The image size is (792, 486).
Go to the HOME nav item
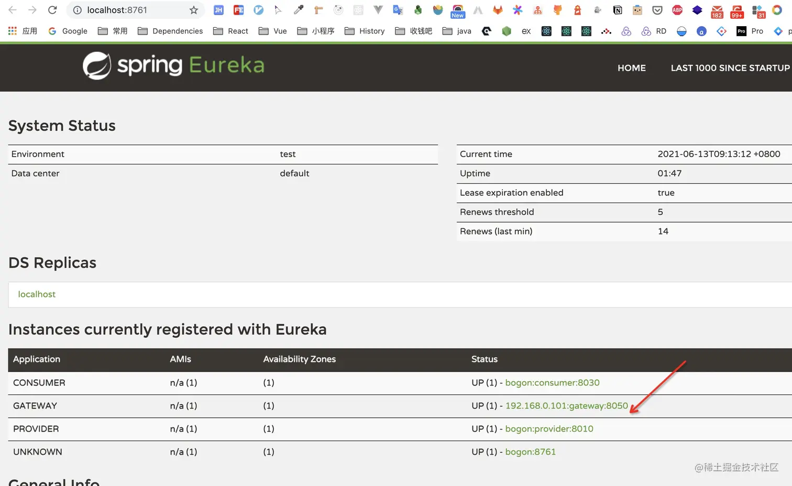tap(632, 68)
